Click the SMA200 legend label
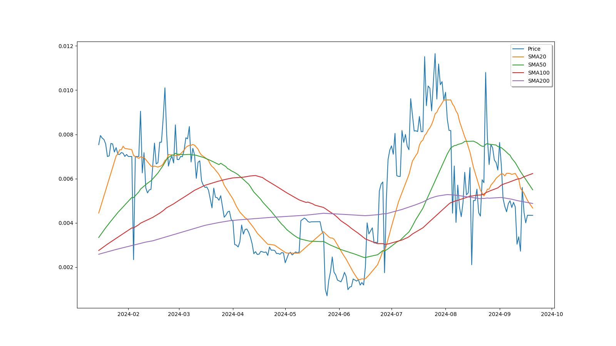Screen dimensions: 616x346 539,81
